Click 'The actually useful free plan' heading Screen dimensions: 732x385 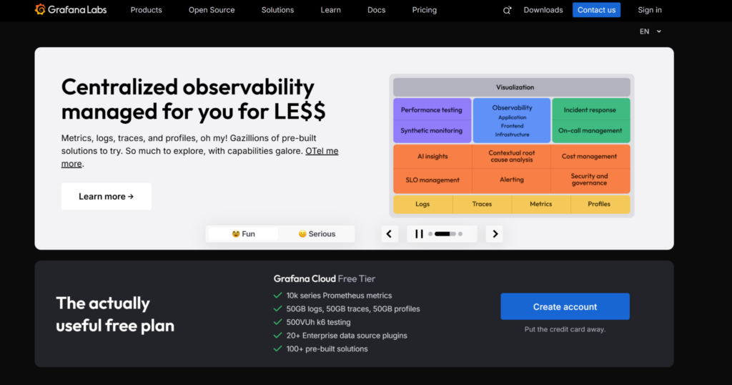(115, 314)
